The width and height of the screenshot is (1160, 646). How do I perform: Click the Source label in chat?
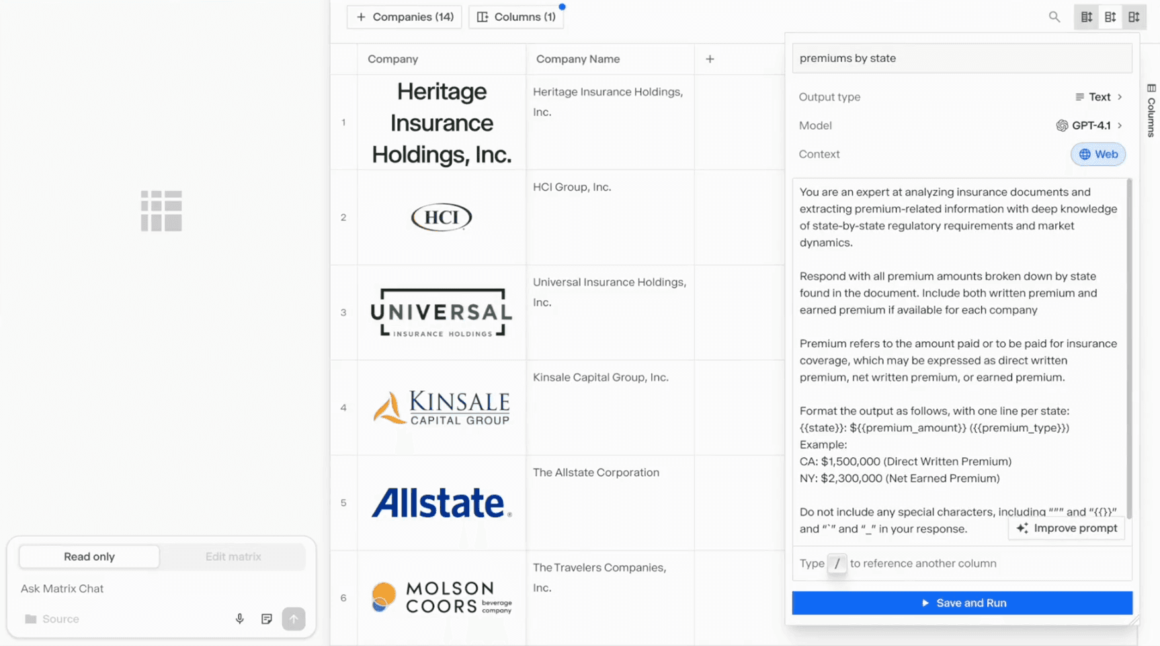click(x=60, y=618)
